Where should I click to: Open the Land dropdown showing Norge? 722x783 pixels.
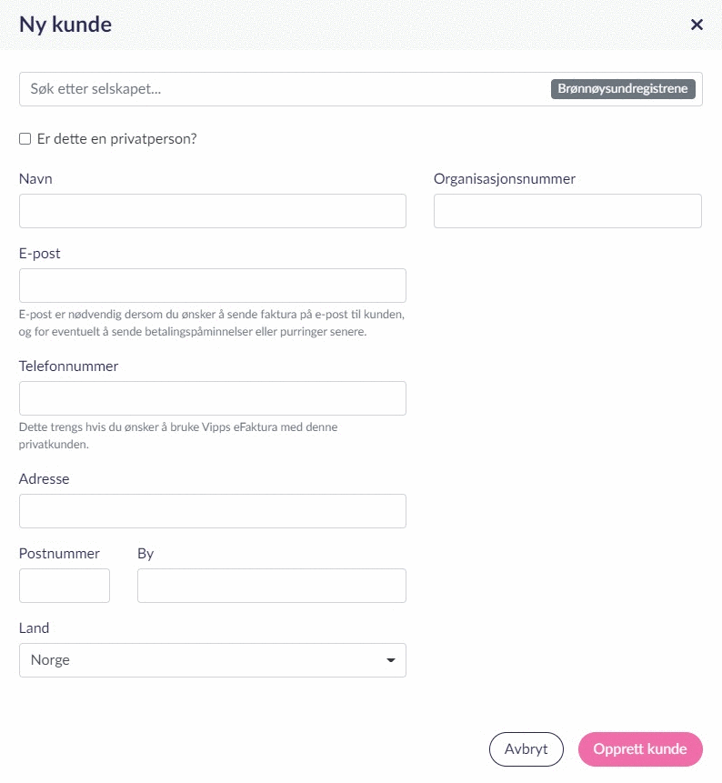tap(200, 660)
